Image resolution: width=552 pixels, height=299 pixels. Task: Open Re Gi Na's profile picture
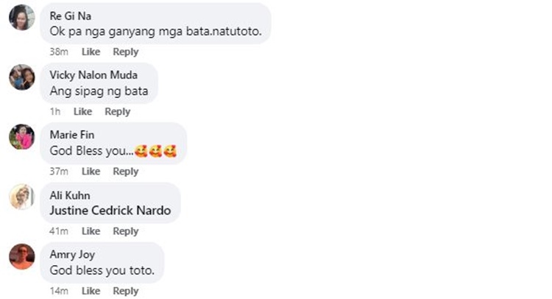tap(22, 17)
